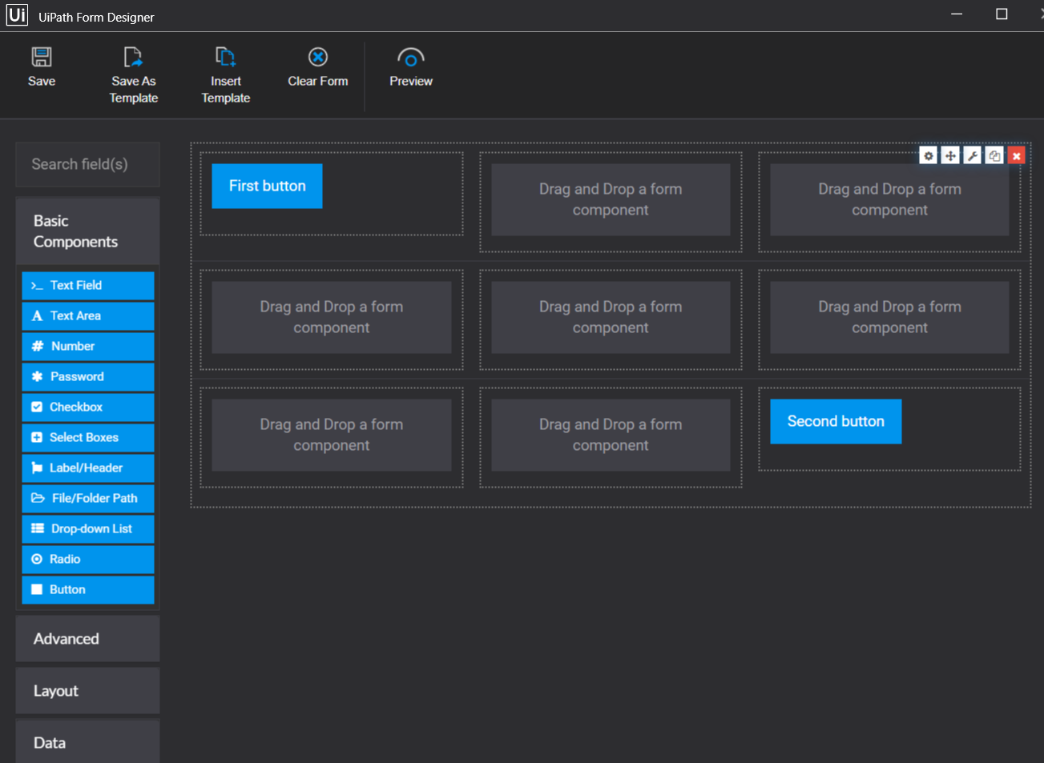Click the move handle icon on the component
The width and height of the screenshot is (1044, 763).
(949, 155)
